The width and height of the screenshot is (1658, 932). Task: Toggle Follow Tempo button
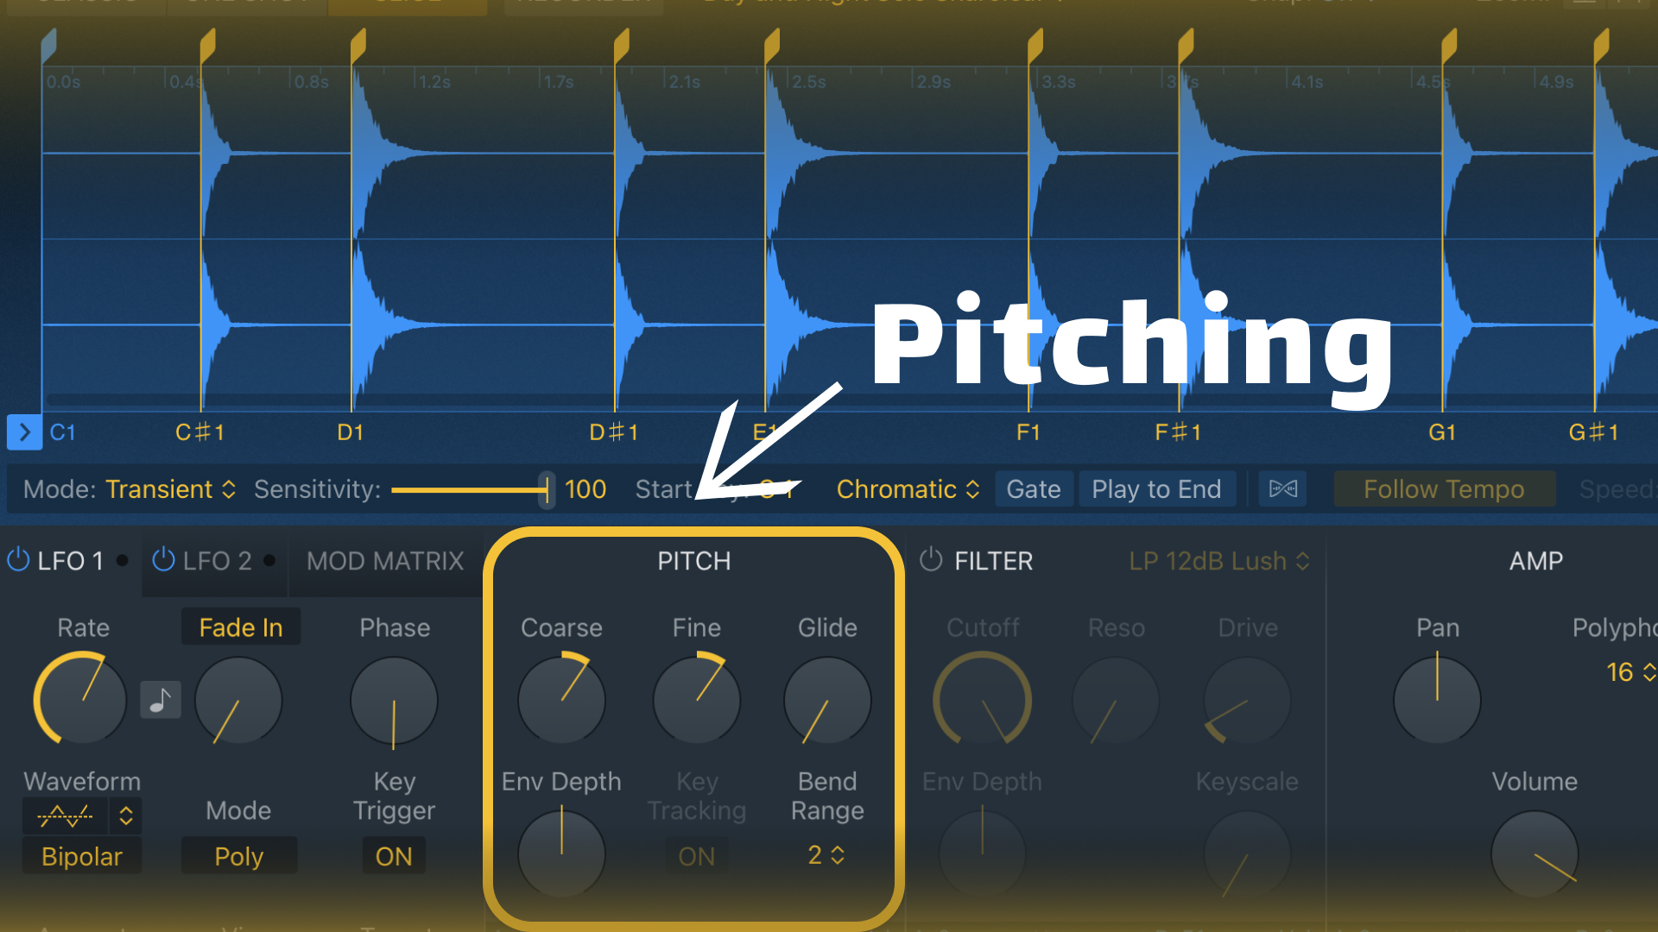click(1444, 489)
